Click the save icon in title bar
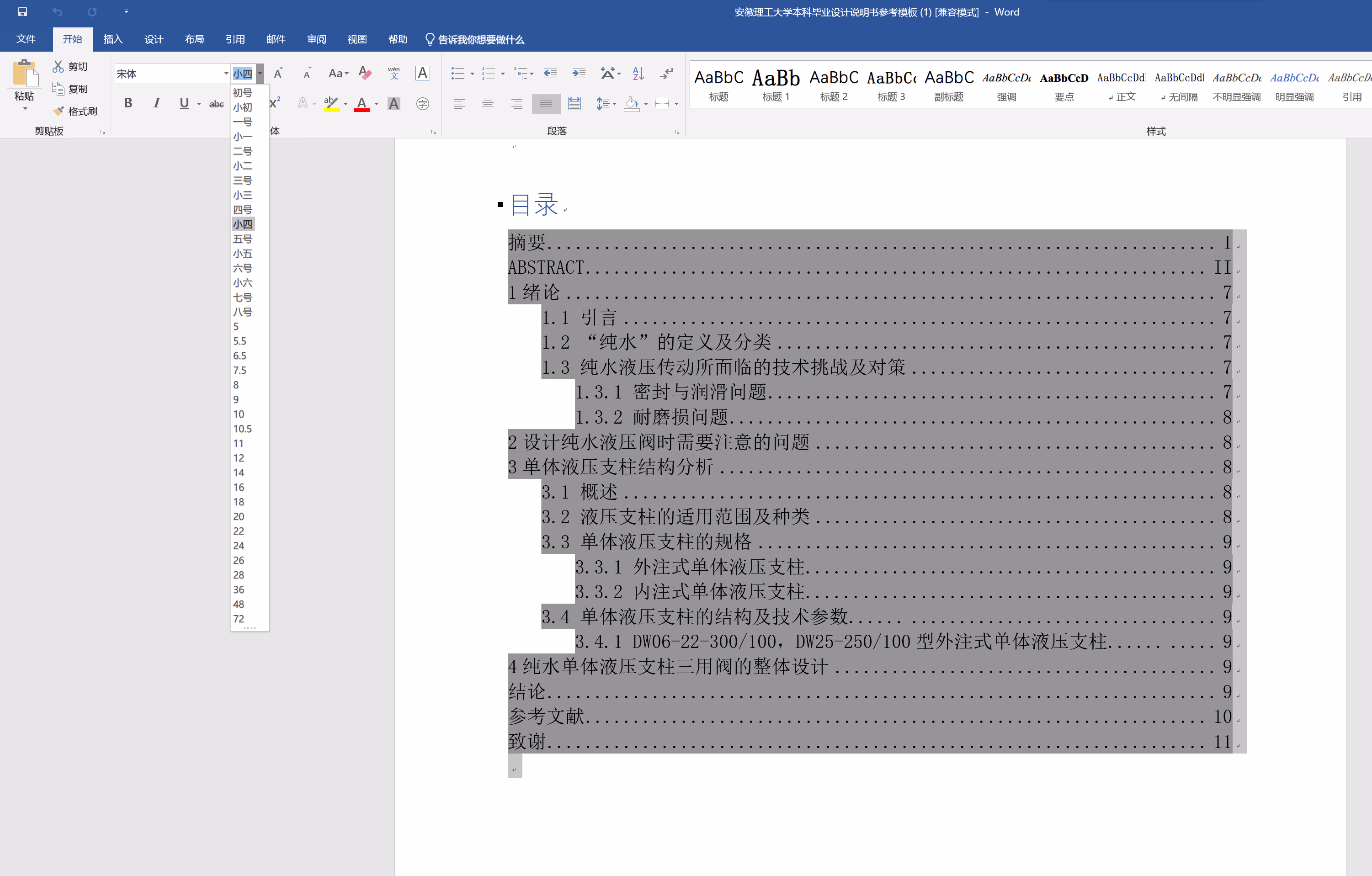The height and width of the screenshot is (876, 1372). coord(23,11)
